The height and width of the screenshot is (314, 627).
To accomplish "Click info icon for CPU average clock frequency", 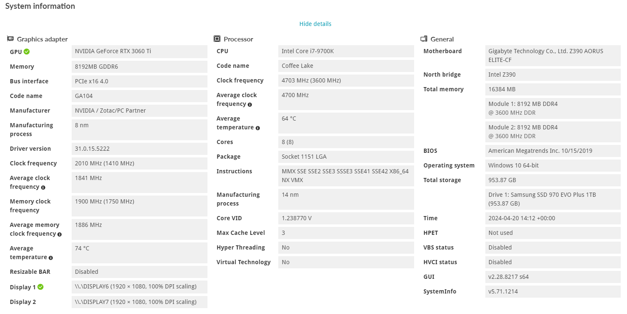I will click(250, 105).
